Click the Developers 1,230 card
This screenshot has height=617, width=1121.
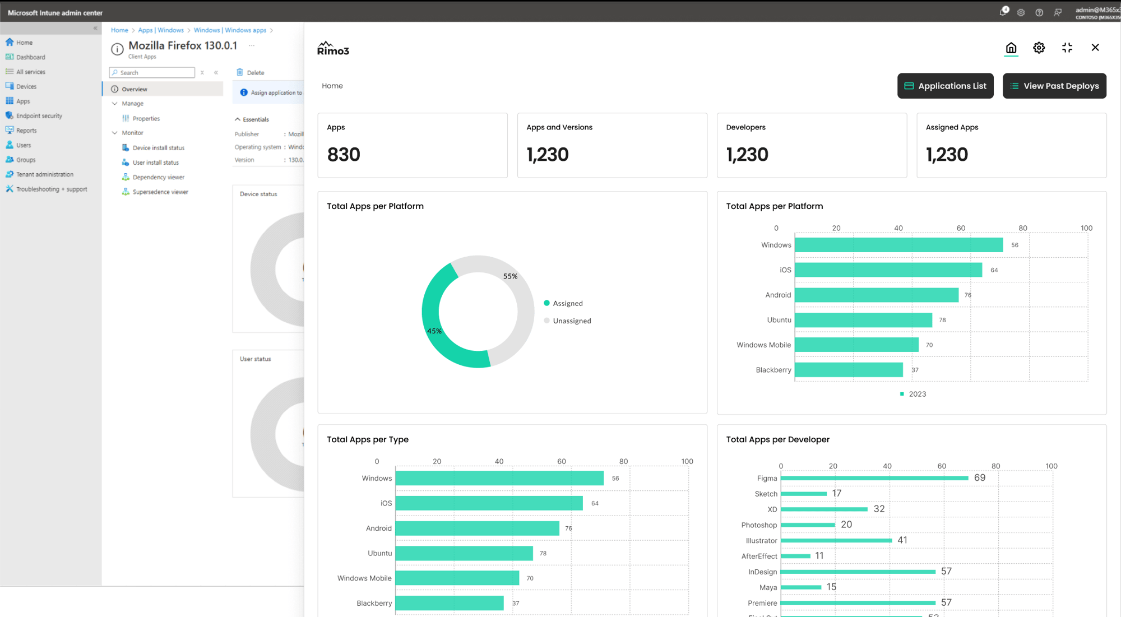coord(812,146)
